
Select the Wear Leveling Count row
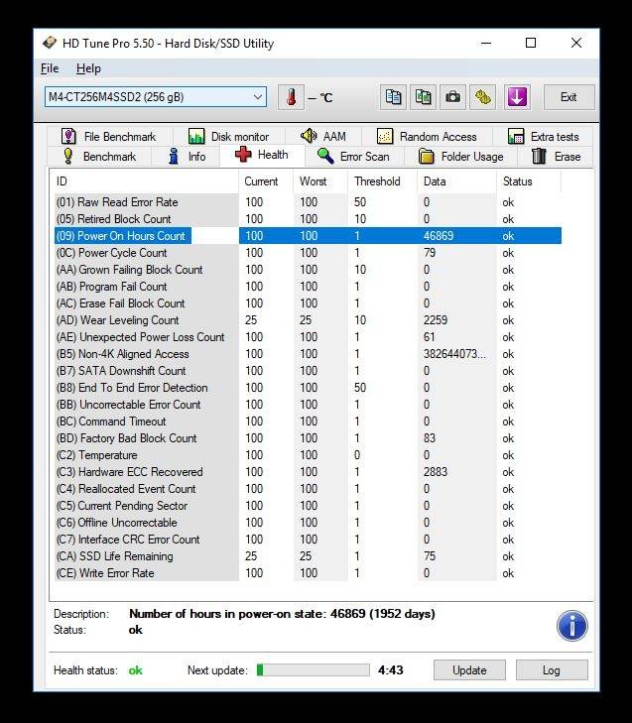point(308,320)
